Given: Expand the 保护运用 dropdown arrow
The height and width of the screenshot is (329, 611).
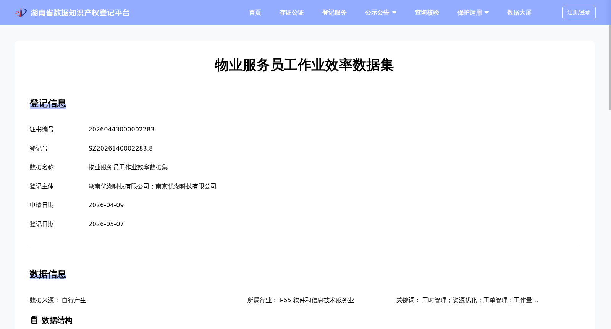Looking at the screenshot, I should [487, 13].
